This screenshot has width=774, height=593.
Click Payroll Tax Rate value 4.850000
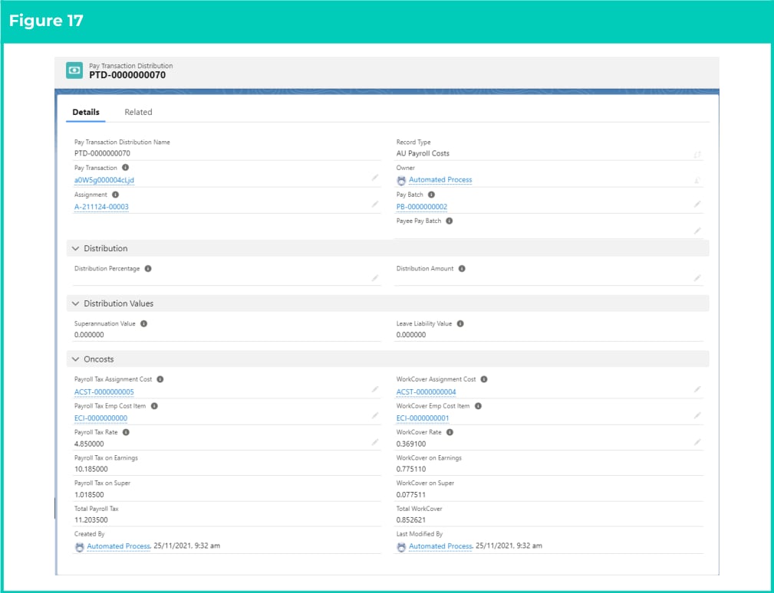coord(89,444)
